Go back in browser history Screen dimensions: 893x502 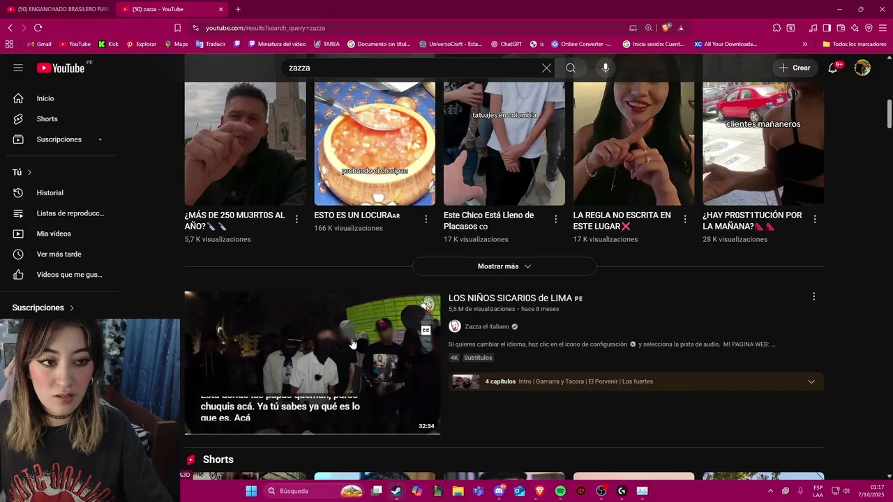pos(10,28)
